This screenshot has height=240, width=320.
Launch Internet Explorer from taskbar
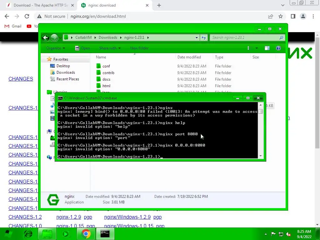[28, 234]
